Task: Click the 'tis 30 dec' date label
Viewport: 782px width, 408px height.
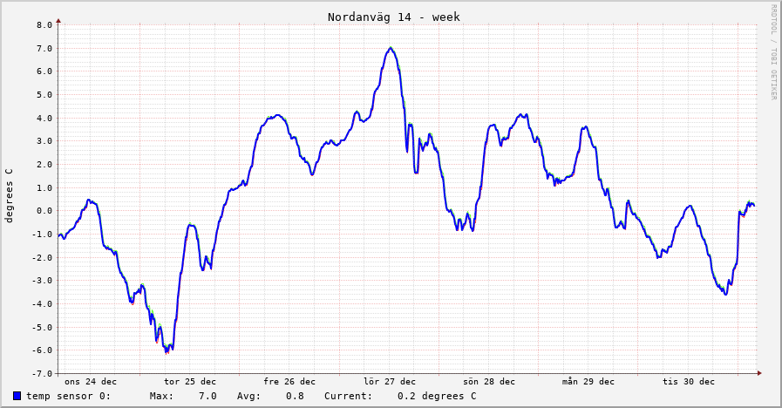Action: coord(689,381)
